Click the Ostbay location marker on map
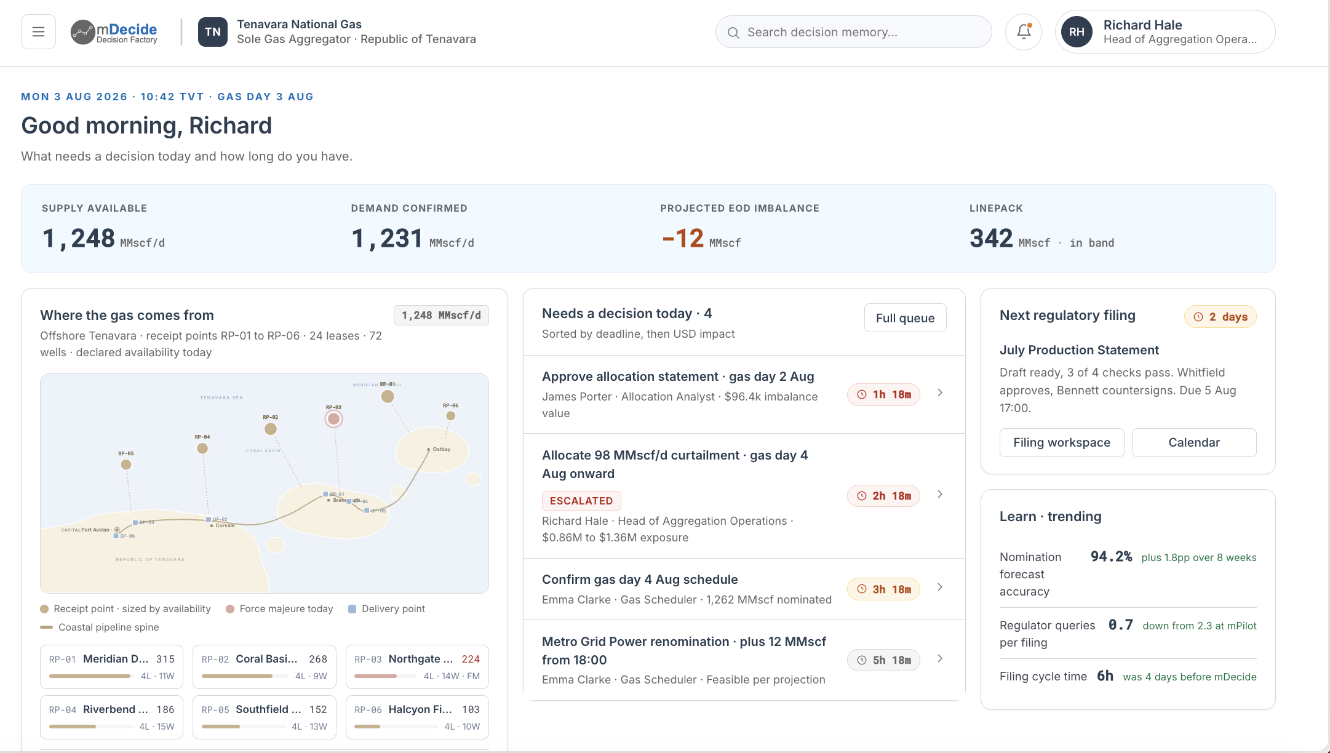The width and height of the screenshot is (1330, 753). point(429,450)
